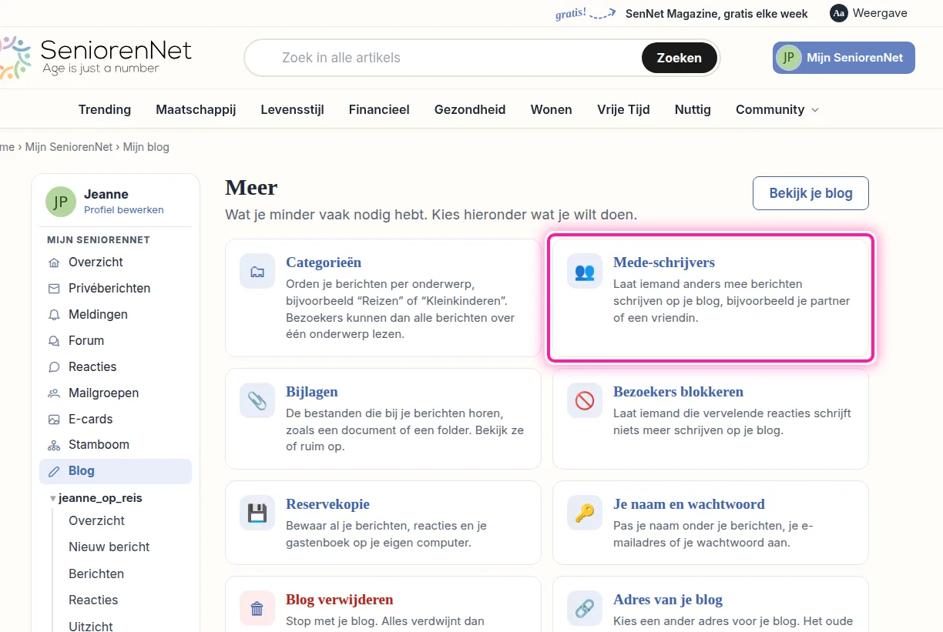The width and height of the screenshot is (943, 632).
Task: Click the Bezoekers blokkeren prohibited icon
Action: click(585, 400)
